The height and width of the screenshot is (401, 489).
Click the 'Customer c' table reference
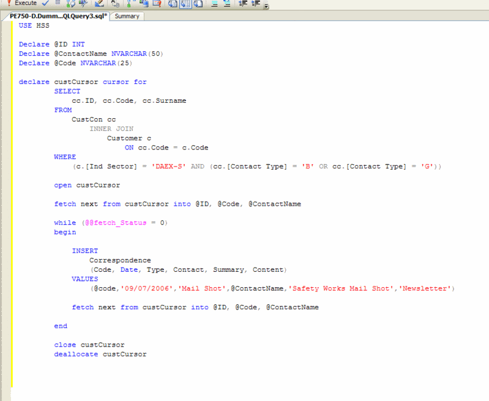129,138
